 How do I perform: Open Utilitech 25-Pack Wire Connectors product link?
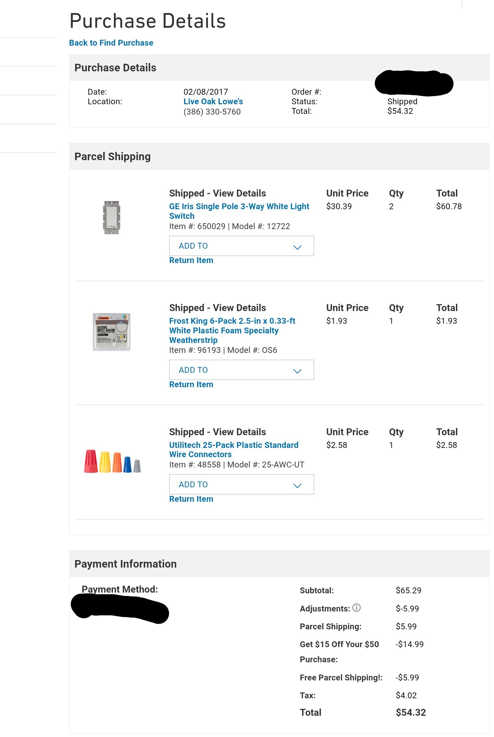point(234,450)
